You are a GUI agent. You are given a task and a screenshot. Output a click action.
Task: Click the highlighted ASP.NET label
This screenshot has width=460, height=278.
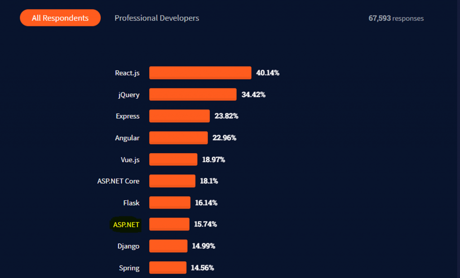point(125,225)
